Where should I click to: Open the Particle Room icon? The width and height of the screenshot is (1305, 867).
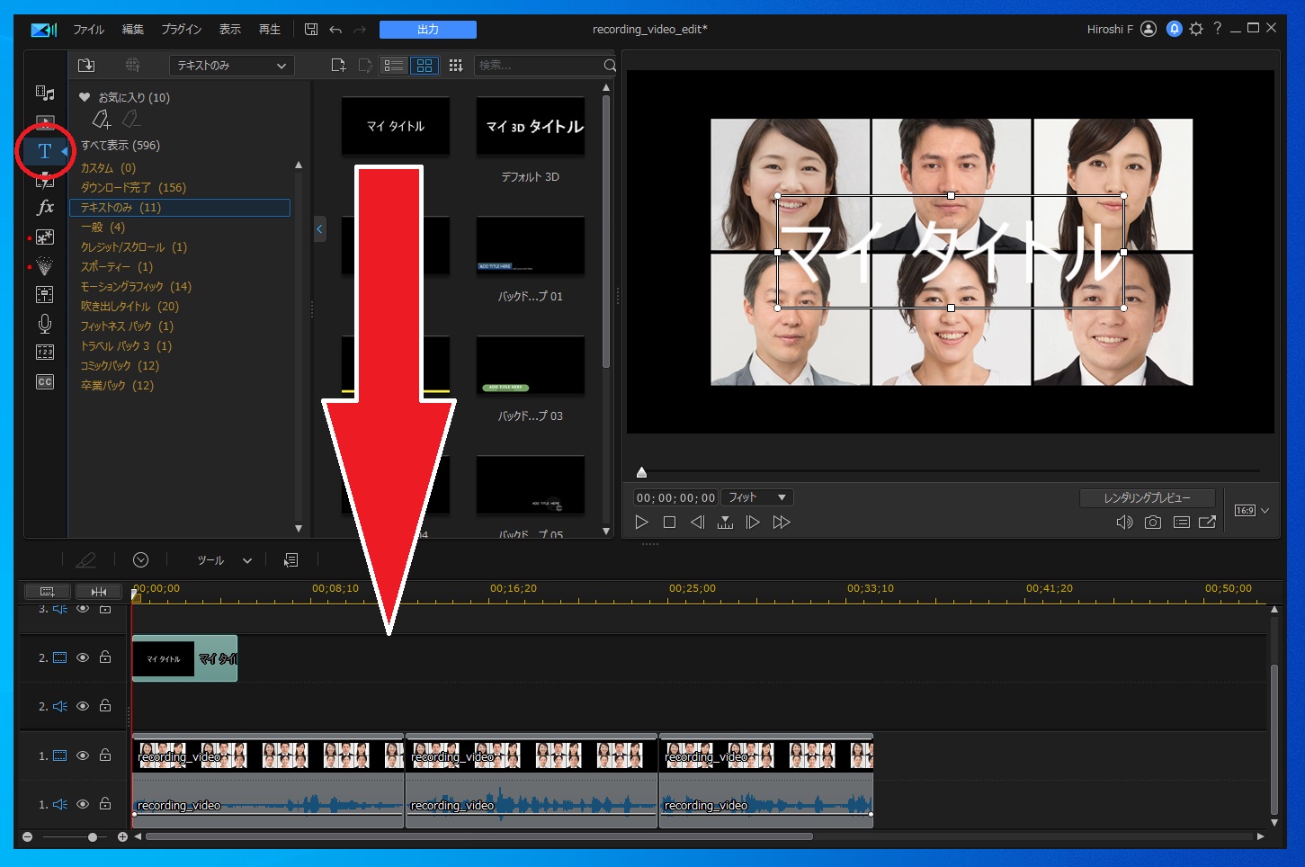pos(45,266)
